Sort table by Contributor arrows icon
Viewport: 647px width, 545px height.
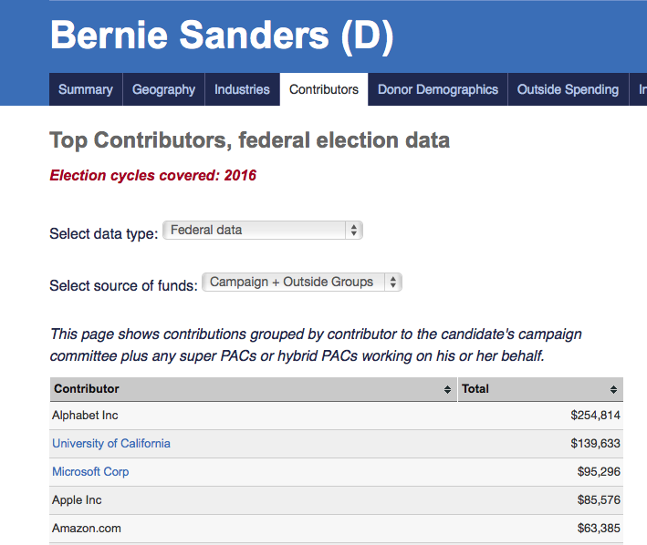tap(447, 389)
